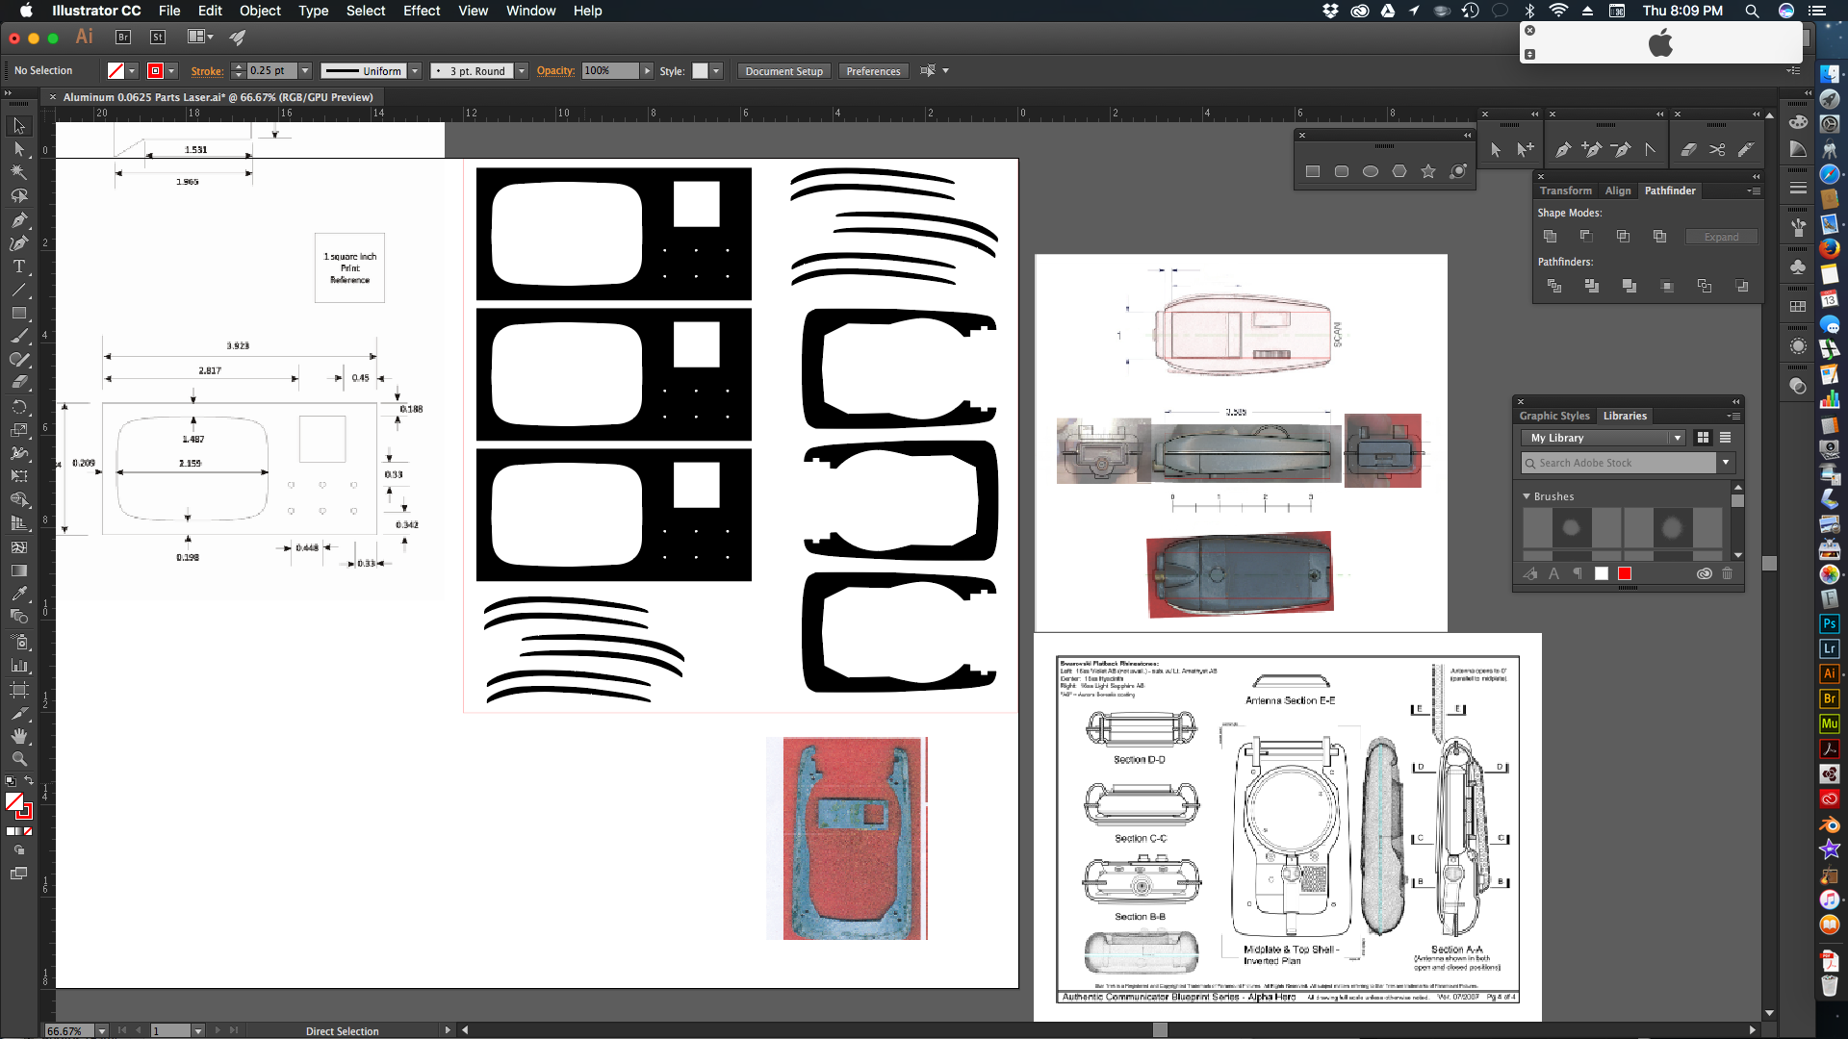This screenshot has width=1848, height=1039.
Task: Select the Eyedropper tool
Action: pos(18,594)
